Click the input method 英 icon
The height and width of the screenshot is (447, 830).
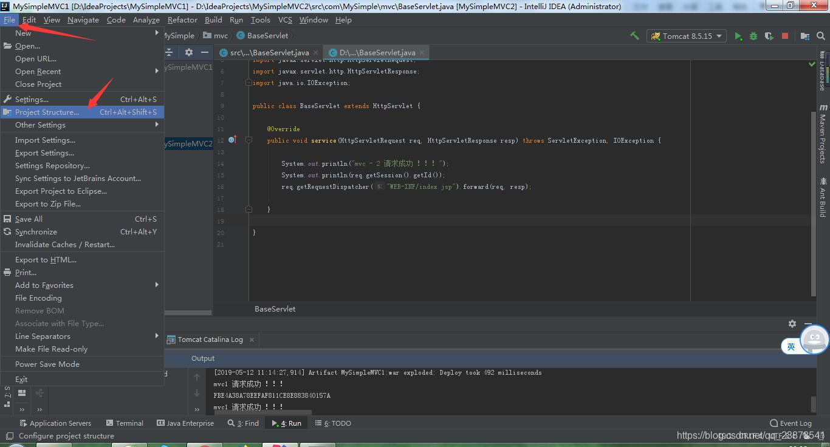(791, 346)
